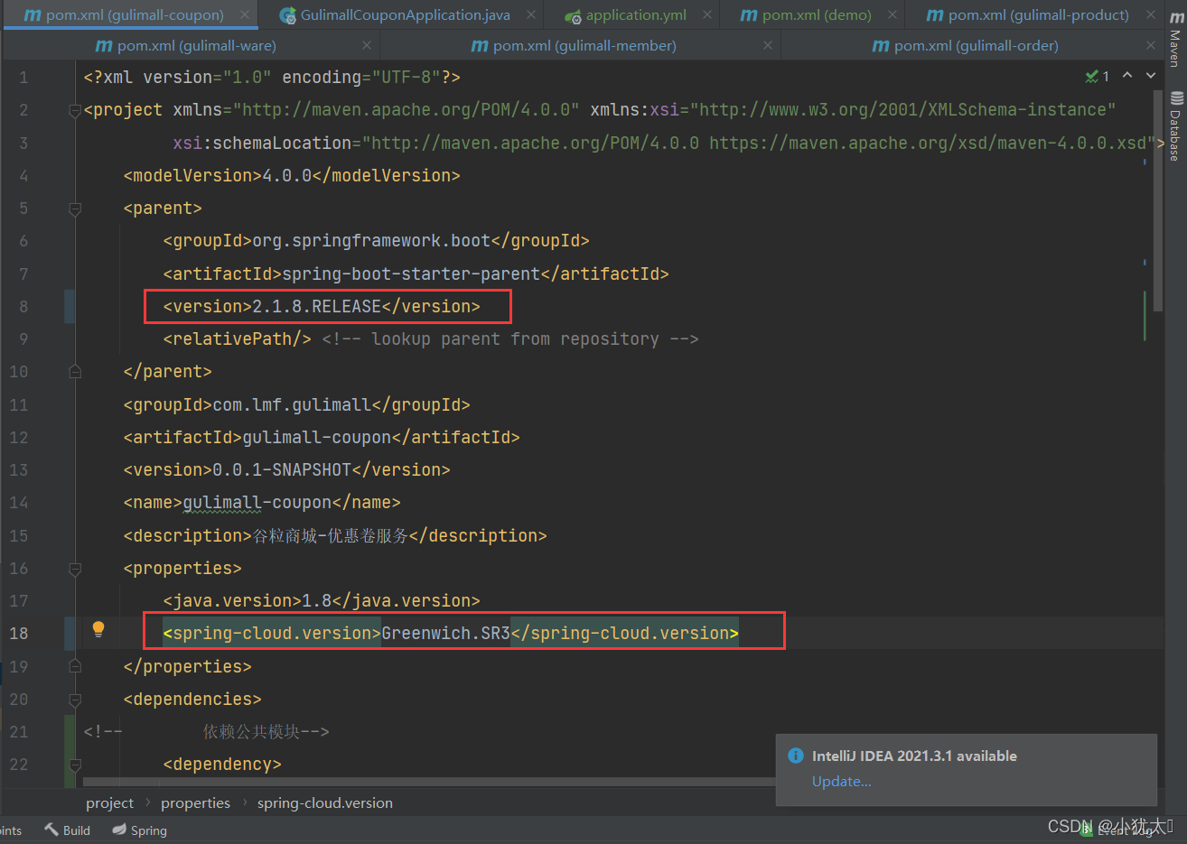This screenshot has height=844, width=1187.
Task: Open pom.xml (gulimall-ware) tab
Action: (197, 45)
